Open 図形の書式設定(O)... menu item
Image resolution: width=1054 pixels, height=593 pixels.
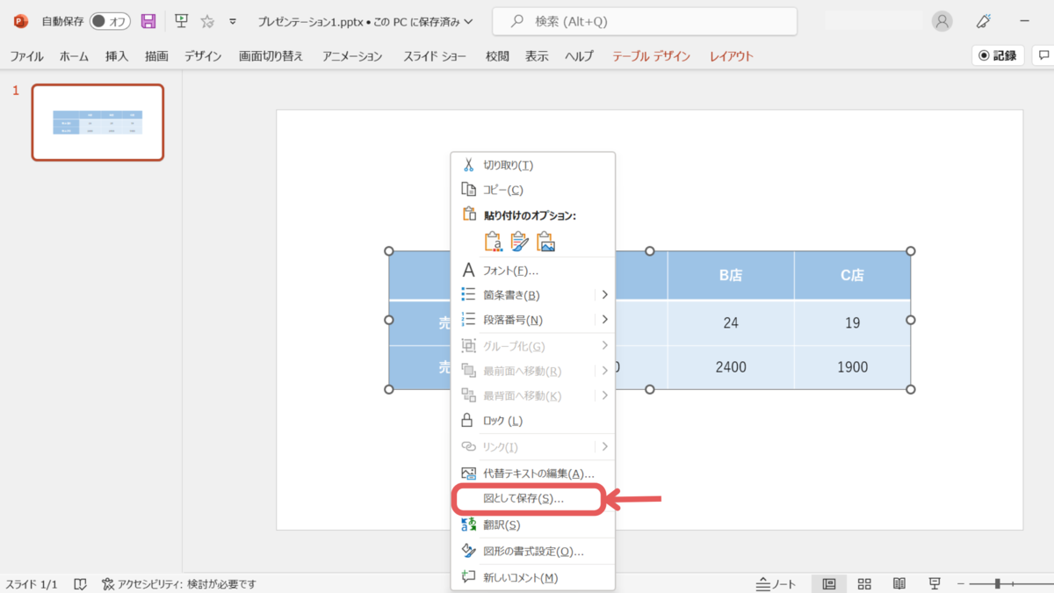point(533,552)
